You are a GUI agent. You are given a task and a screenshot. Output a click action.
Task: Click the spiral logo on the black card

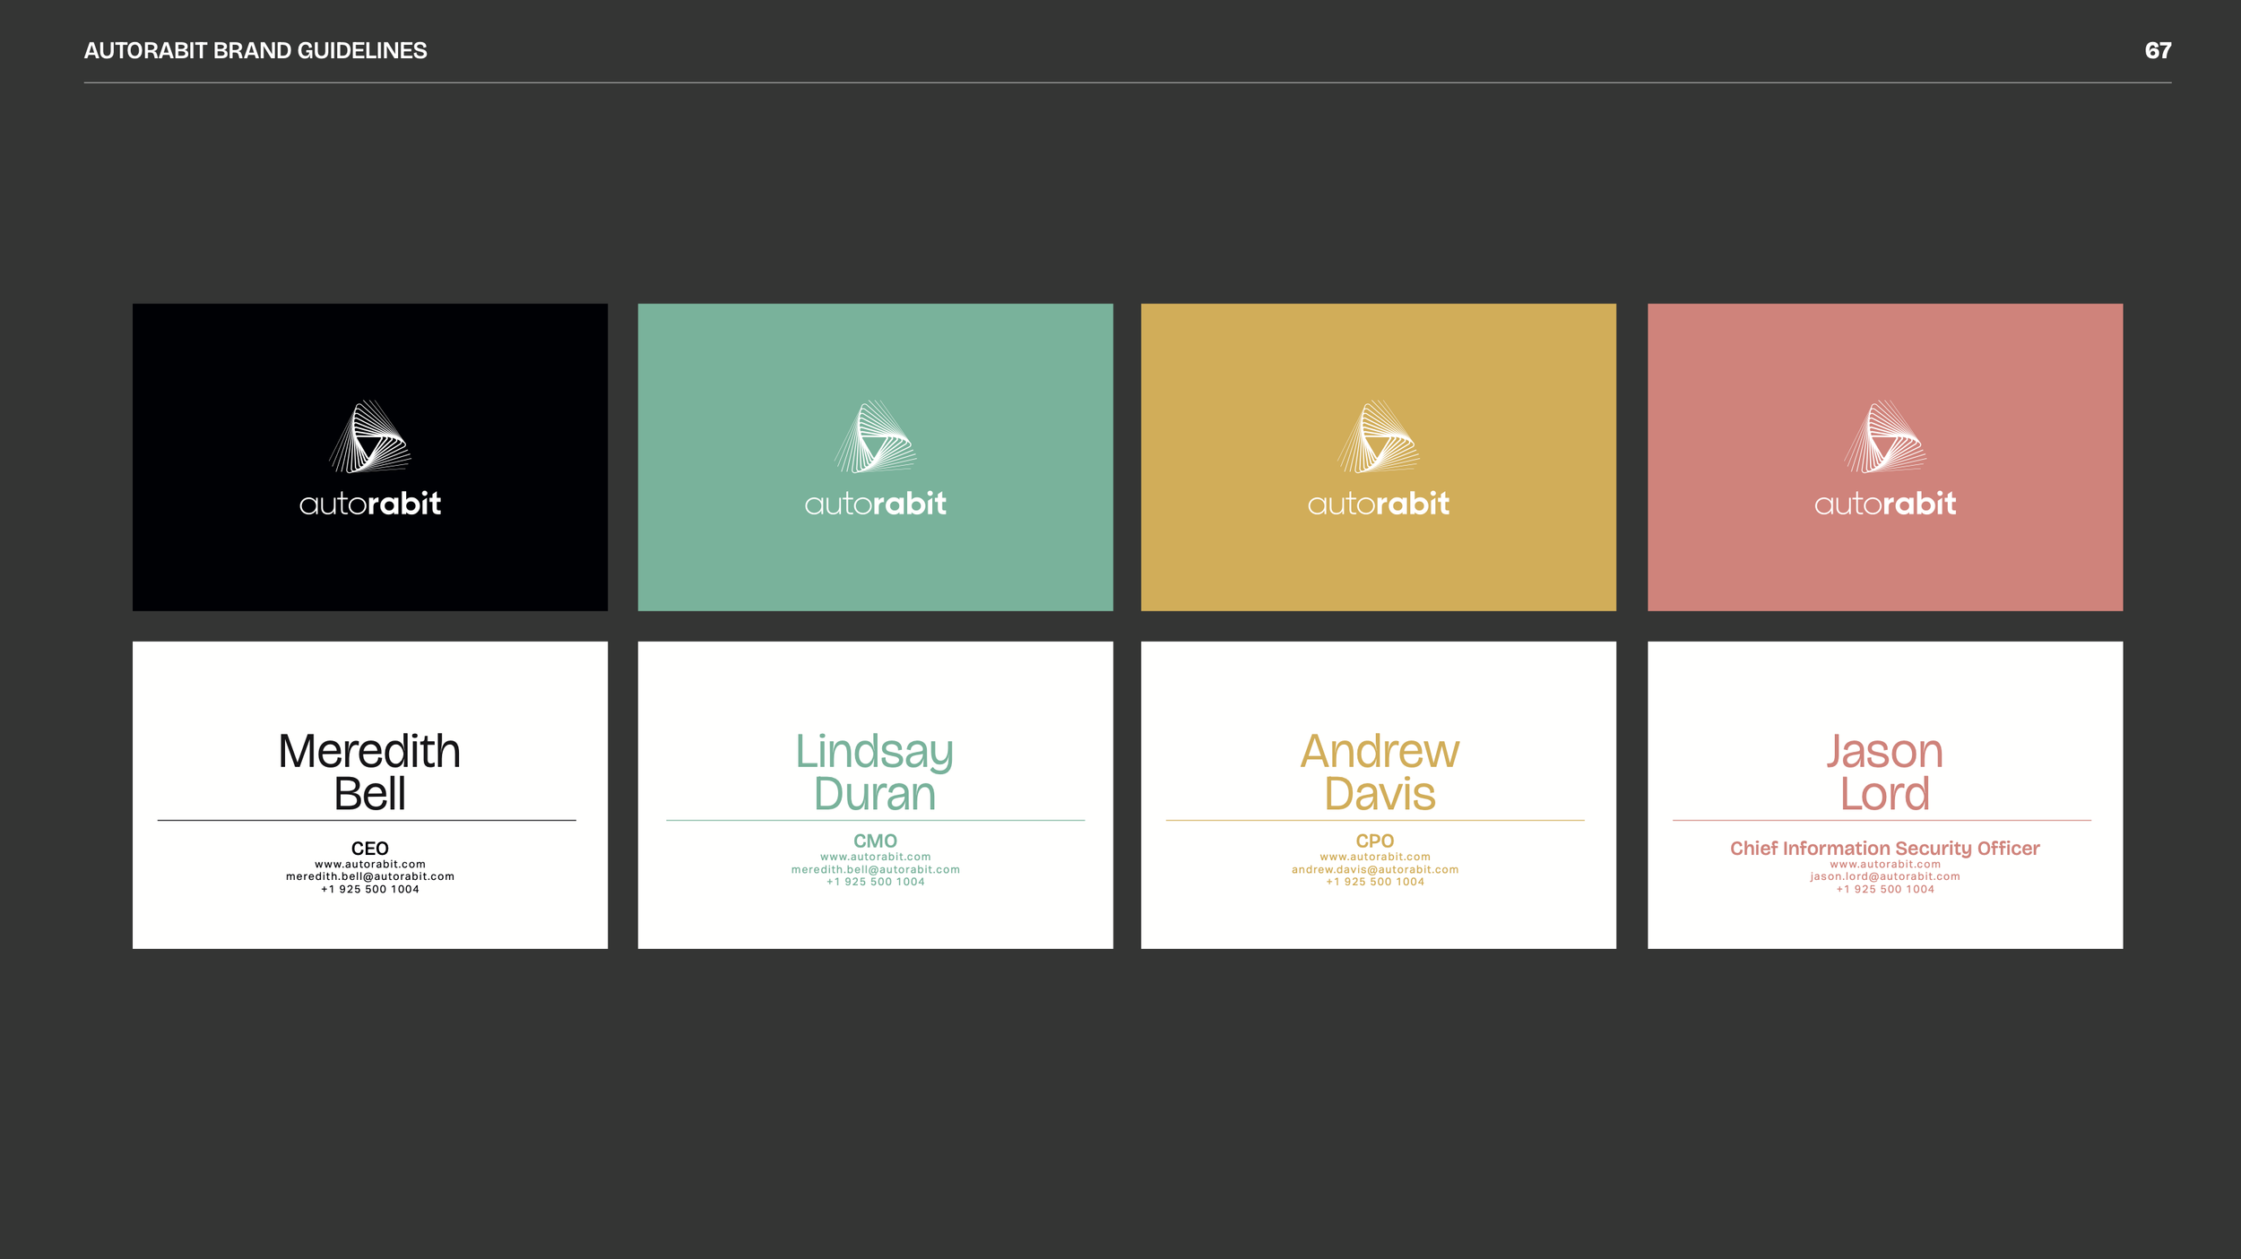point(369,436)
